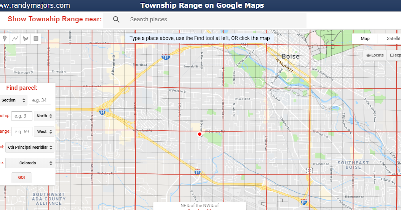Click the search magnifier icon
Image resolution: width=401 pixels, height=210 pixels.
click(116, 19)
